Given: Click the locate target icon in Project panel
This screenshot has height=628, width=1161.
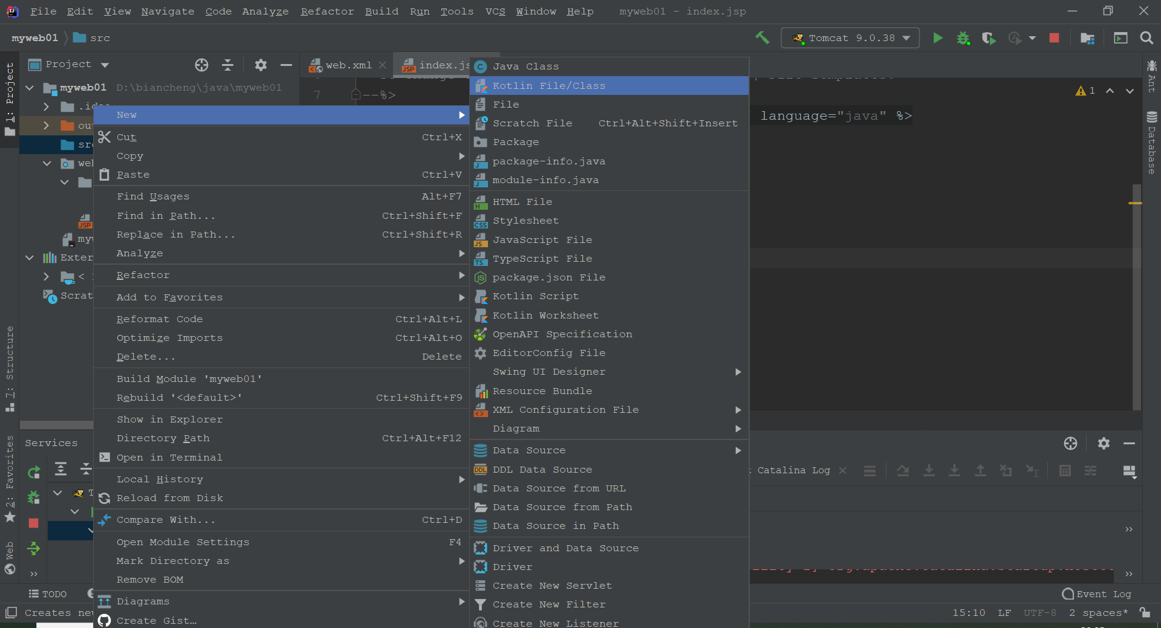Looking at the screenshot, I should (201, 65).
